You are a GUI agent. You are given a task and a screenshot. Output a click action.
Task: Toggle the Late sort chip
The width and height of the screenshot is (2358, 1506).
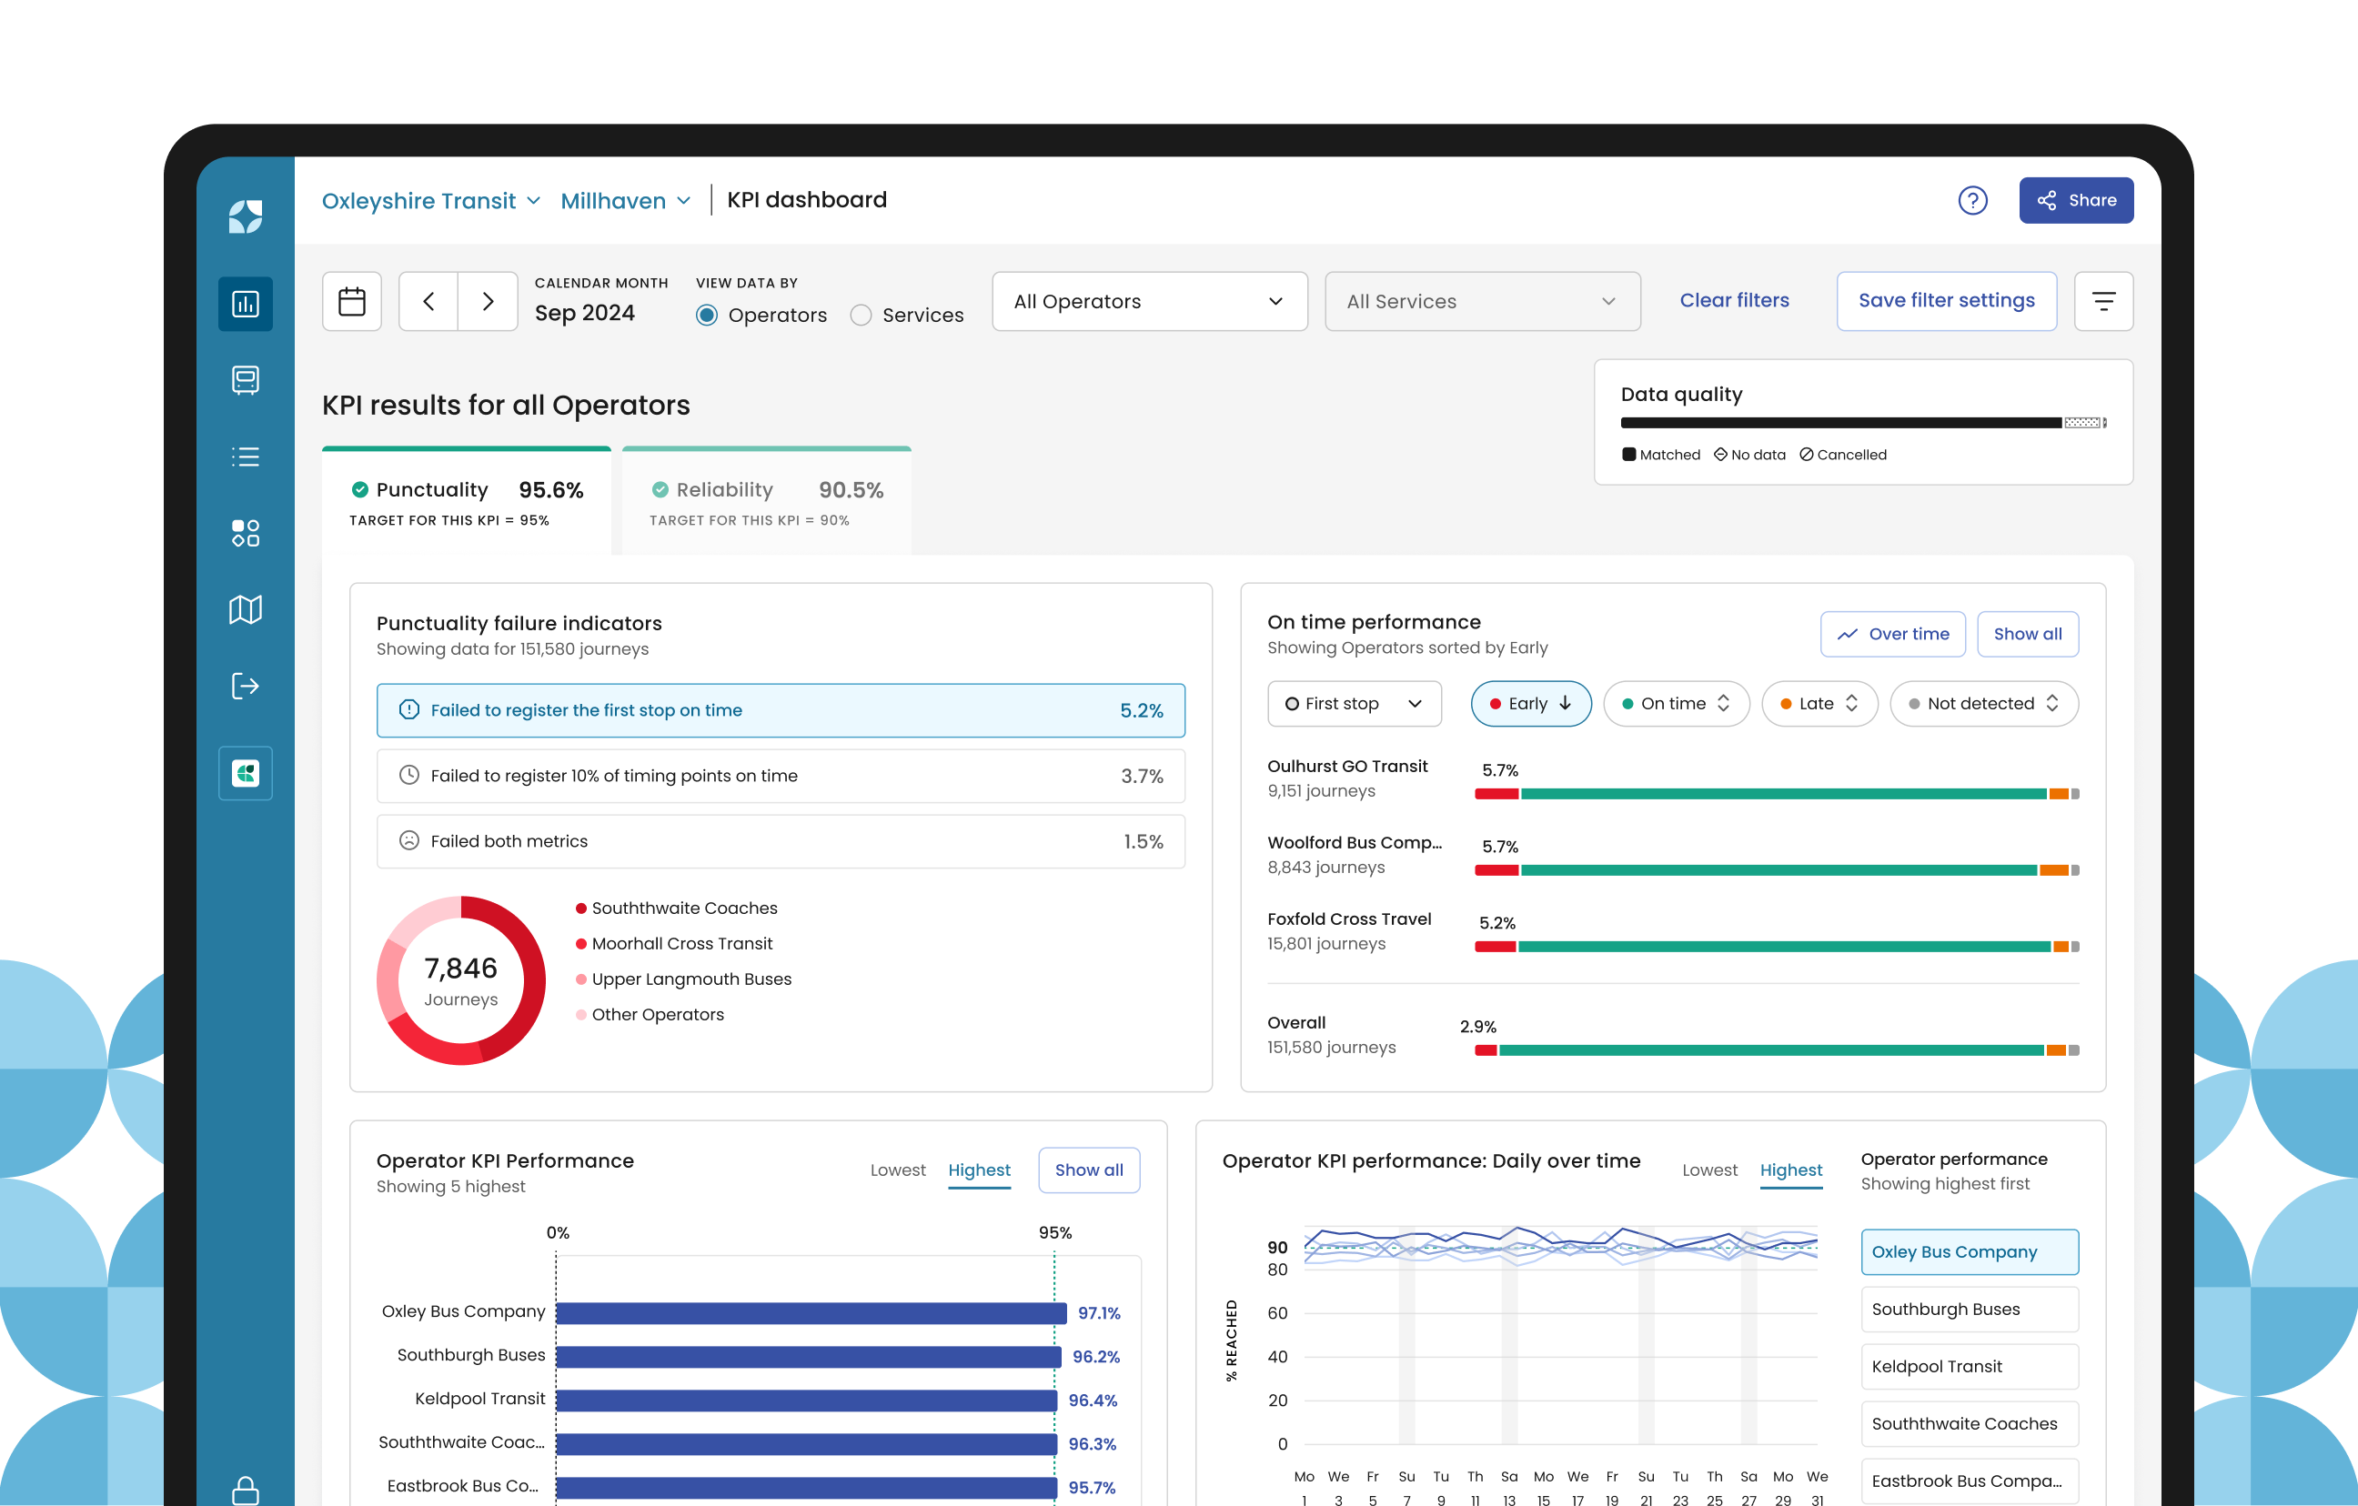(1819, 704)
